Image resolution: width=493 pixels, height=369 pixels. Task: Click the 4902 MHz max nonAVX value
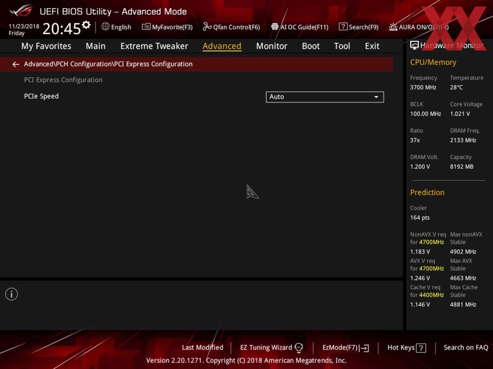click(463, 251)
